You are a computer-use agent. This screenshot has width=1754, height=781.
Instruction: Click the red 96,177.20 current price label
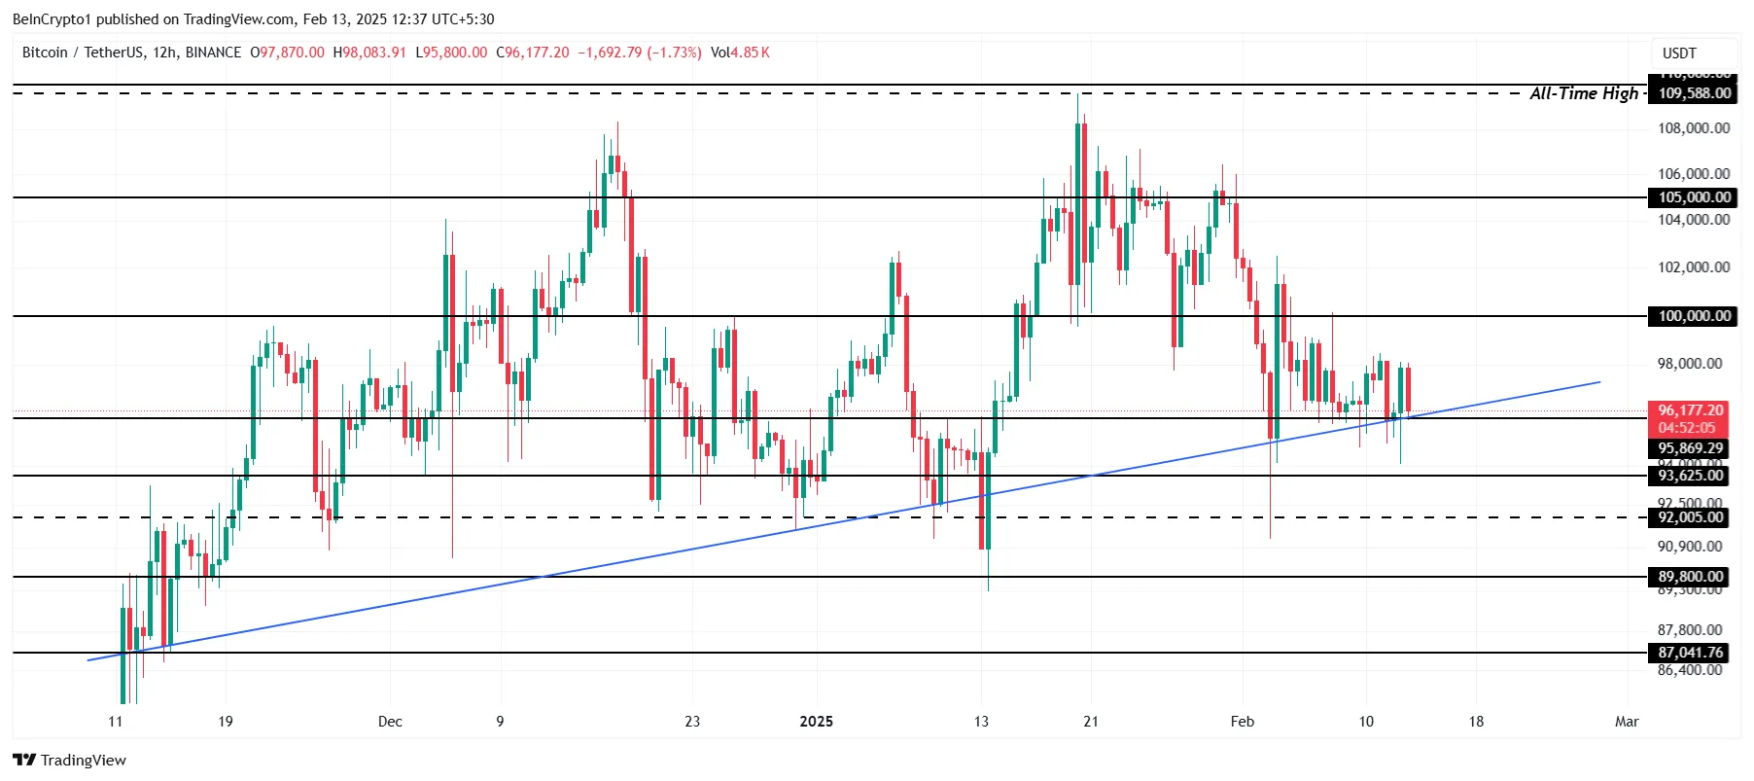point(1690,411)
